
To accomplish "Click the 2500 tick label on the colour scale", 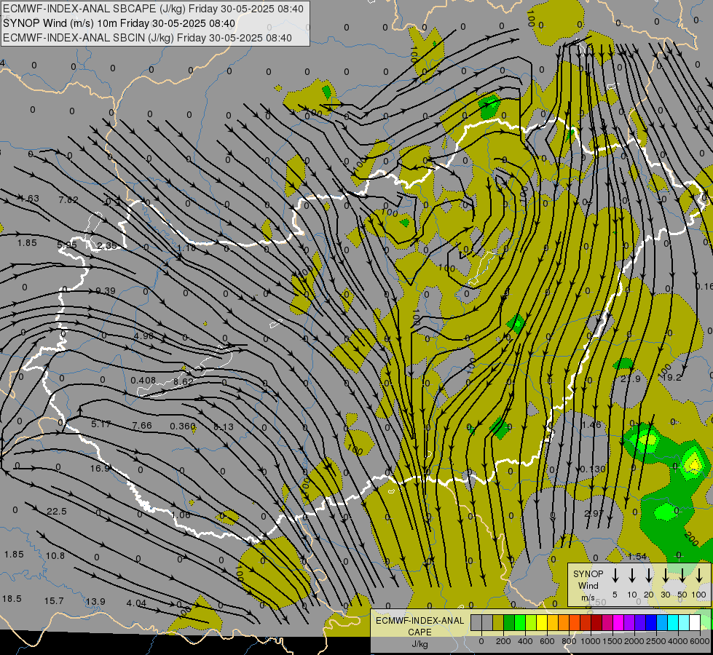I will 656,641.
